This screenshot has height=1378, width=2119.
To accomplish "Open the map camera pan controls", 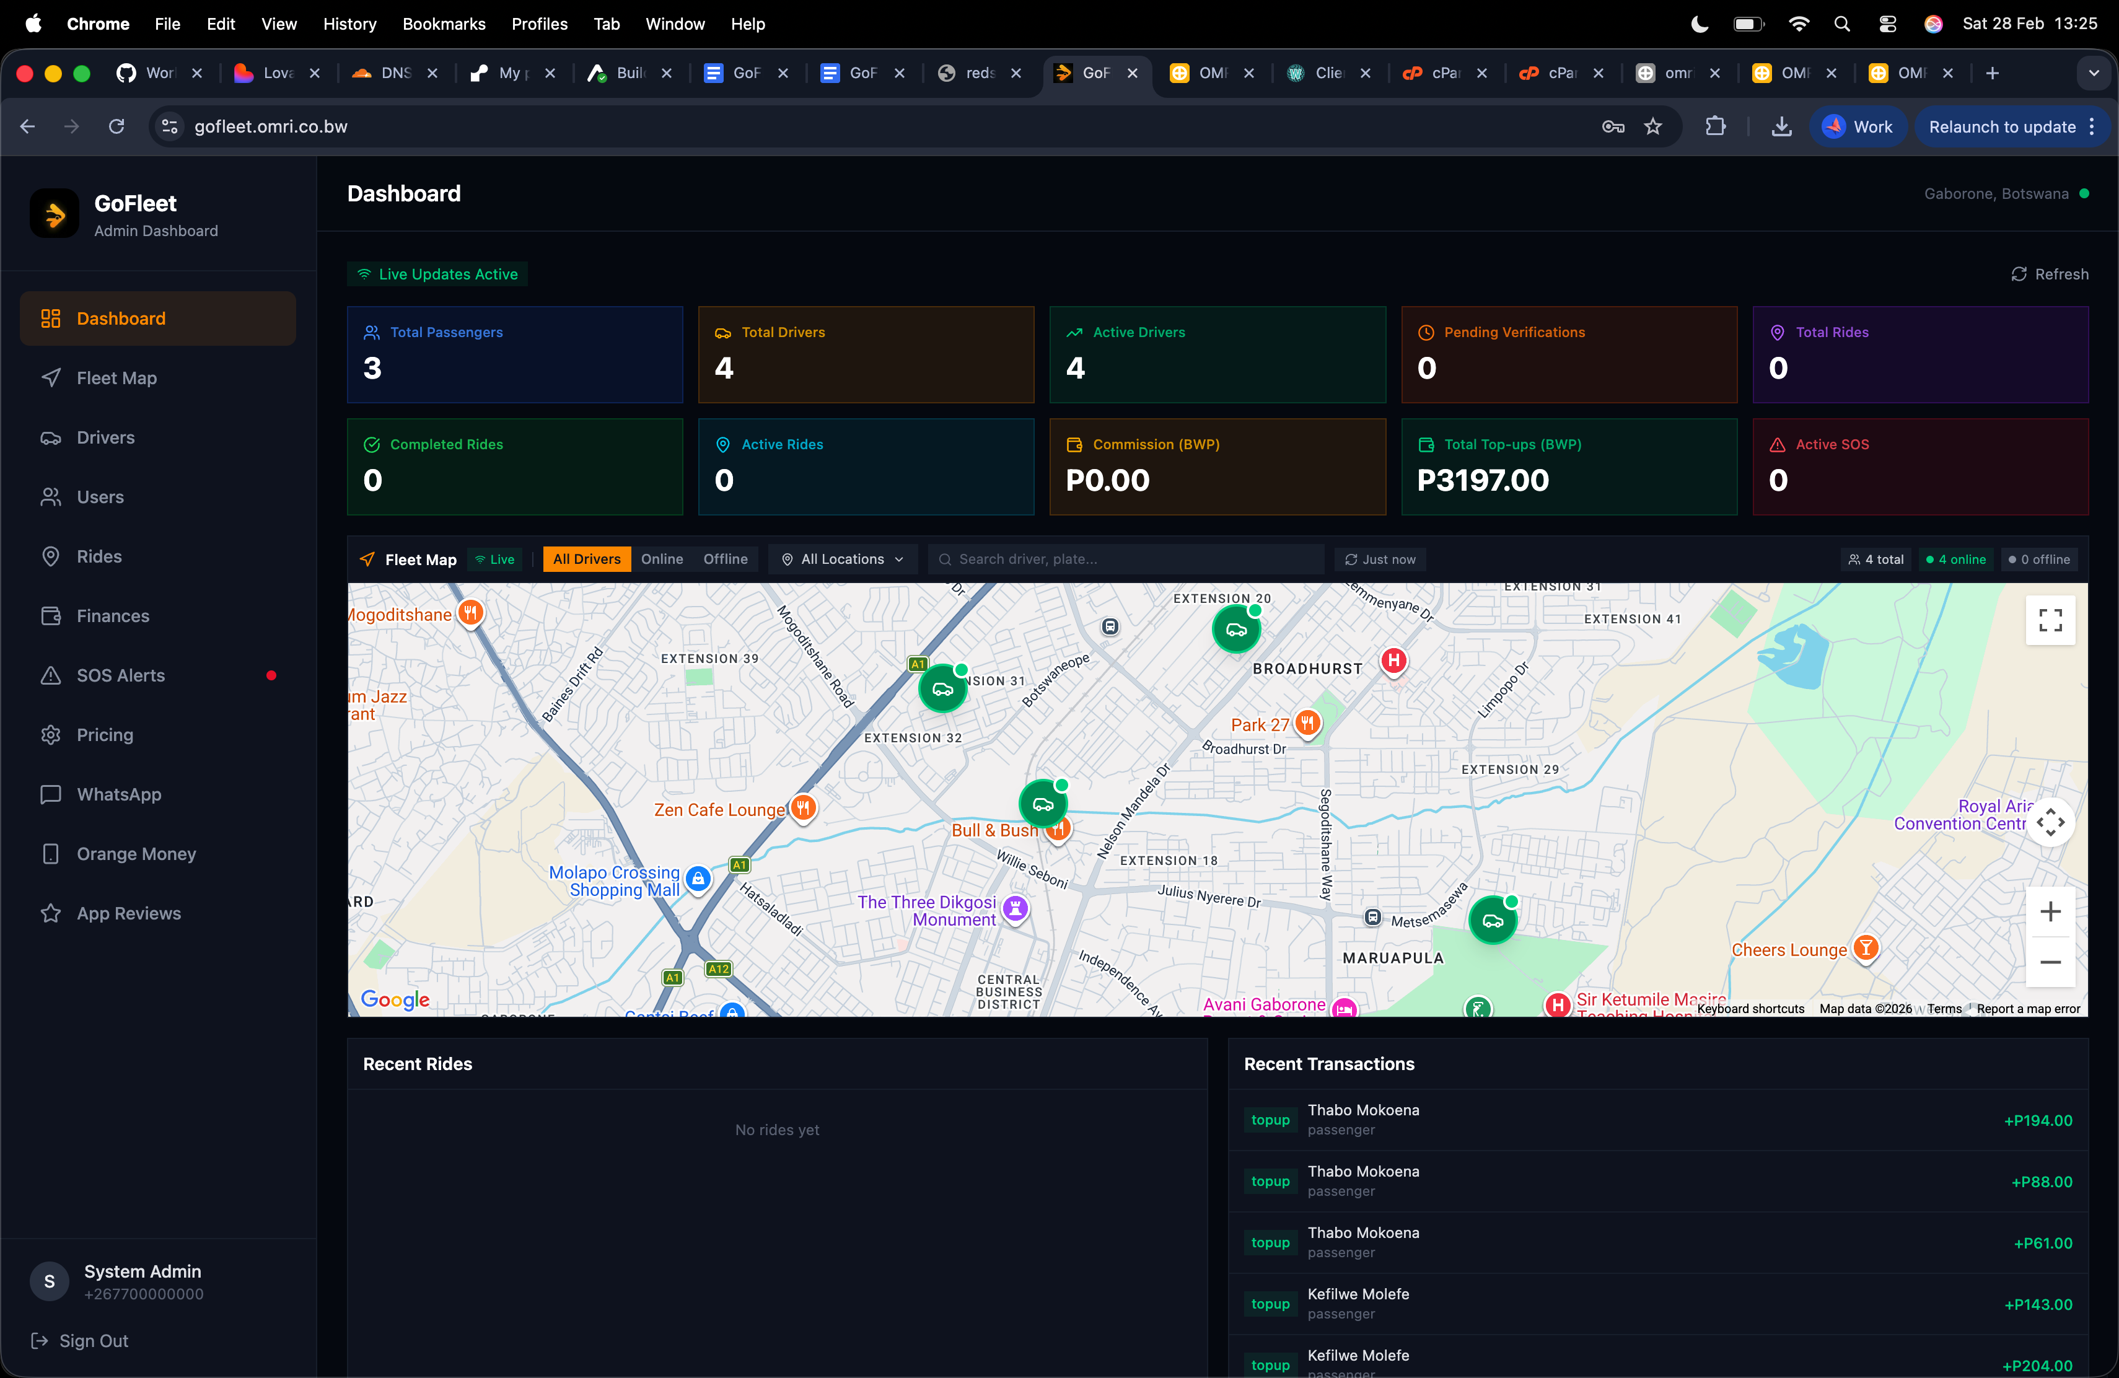I will (x=2050, y=822).
